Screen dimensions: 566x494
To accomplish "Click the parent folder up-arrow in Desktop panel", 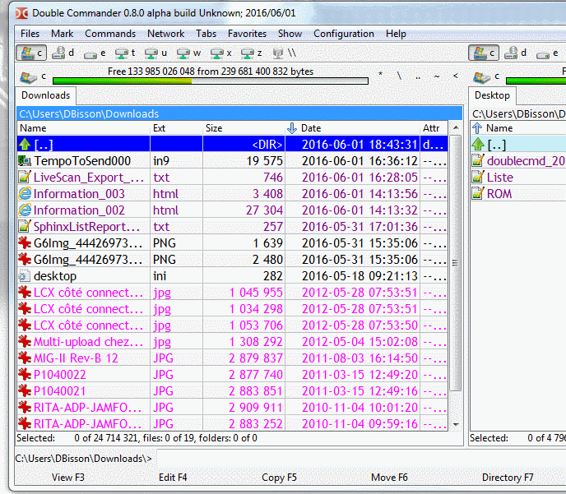I will [477, 144].
